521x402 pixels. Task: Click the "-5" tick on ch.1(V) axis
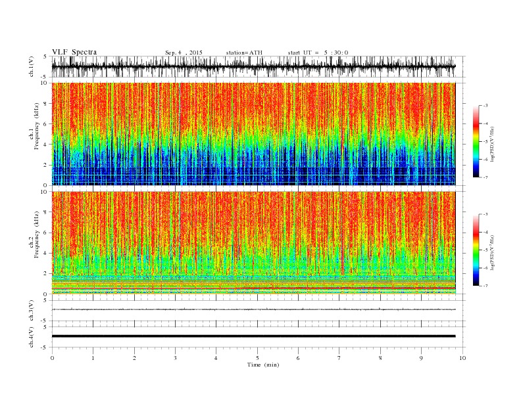45,77
